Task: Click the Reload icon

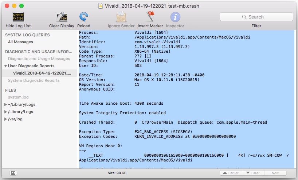Action: pos(84,17)
